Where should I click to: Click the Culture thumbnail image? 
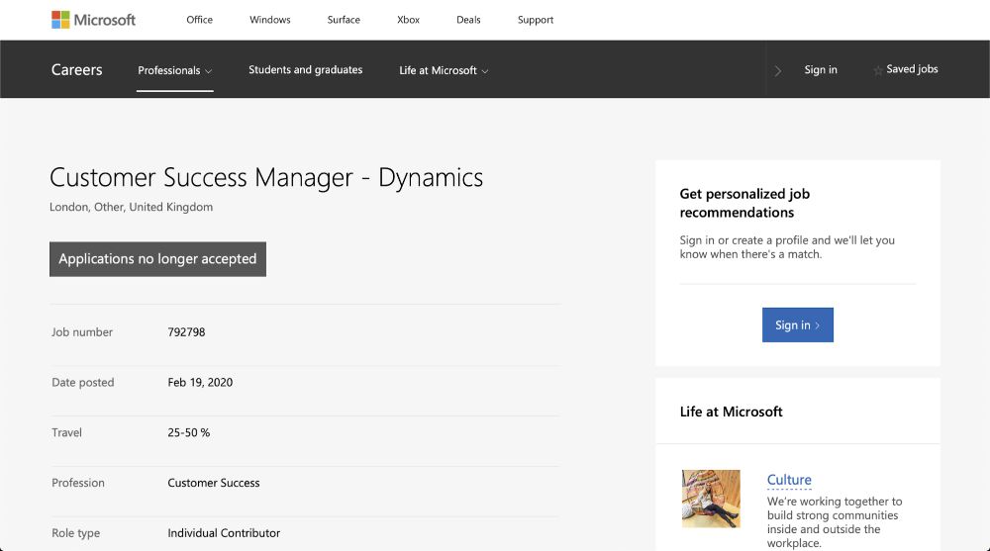(711, 499)
